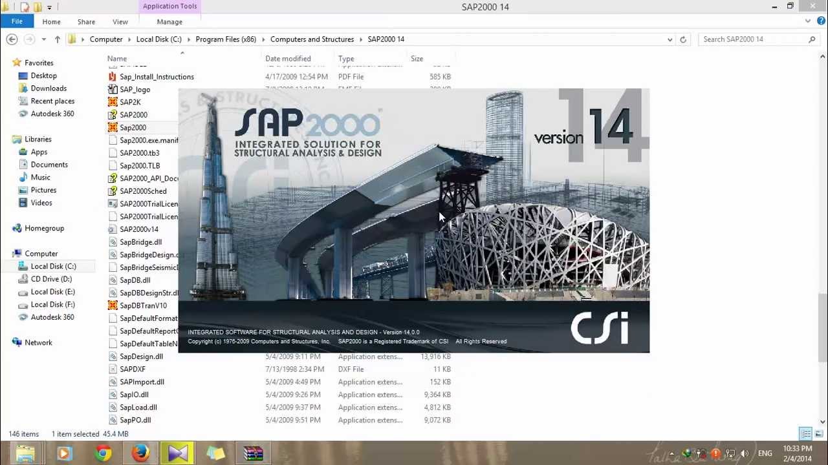Open the Manage ribbon tab
828x465 pixels.
pos(169,22)
